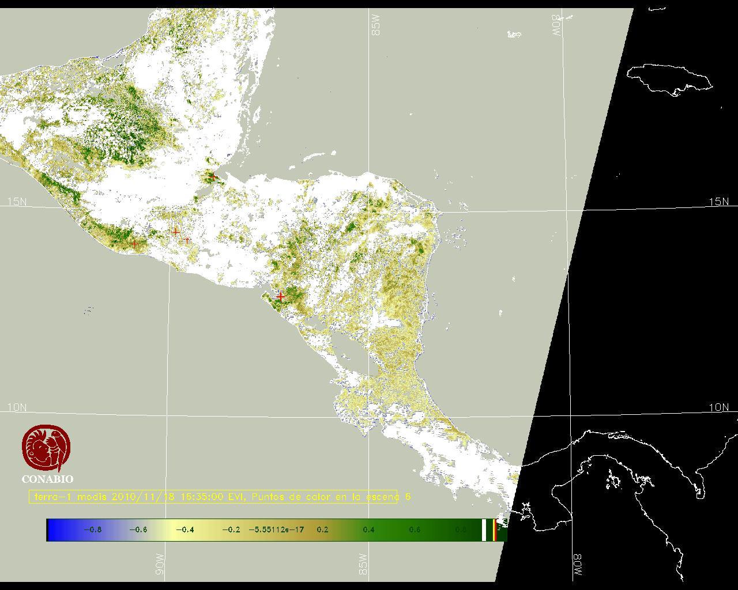Click the 0.4 green colorbar value

point(368,530)
